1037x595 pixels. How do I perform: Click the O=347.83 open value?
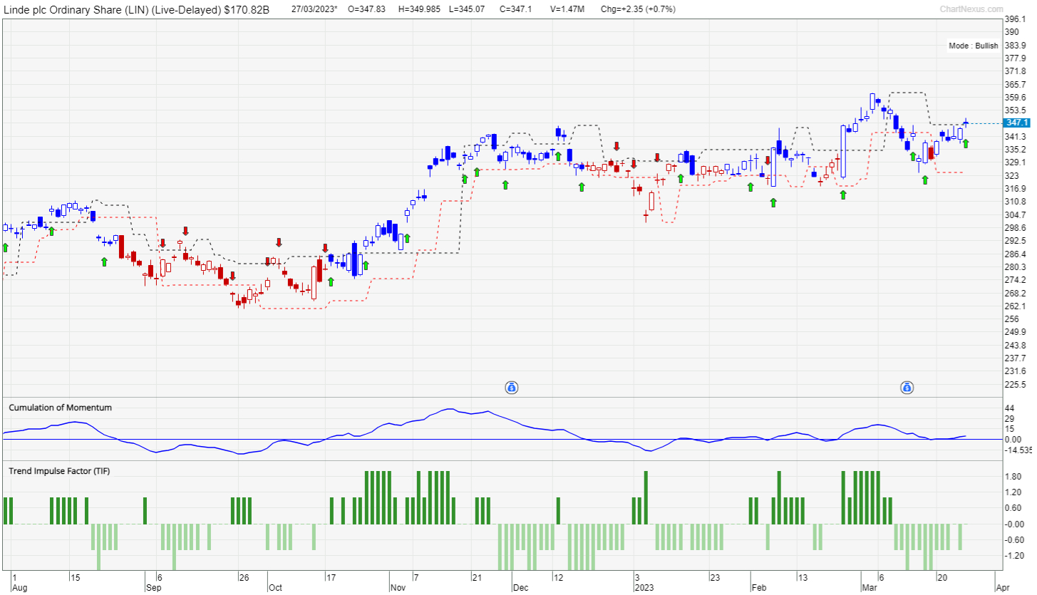click(366, 9)
